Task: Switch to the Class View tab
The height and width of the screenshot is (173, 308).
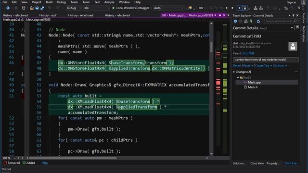Action: coord(257,163)
